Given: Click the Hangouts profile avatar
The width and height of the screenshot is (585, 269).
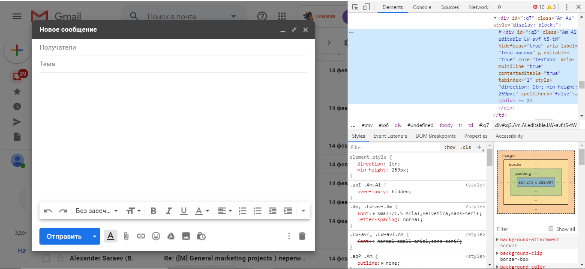Looking at the screenshot, I should click(17, 160).
